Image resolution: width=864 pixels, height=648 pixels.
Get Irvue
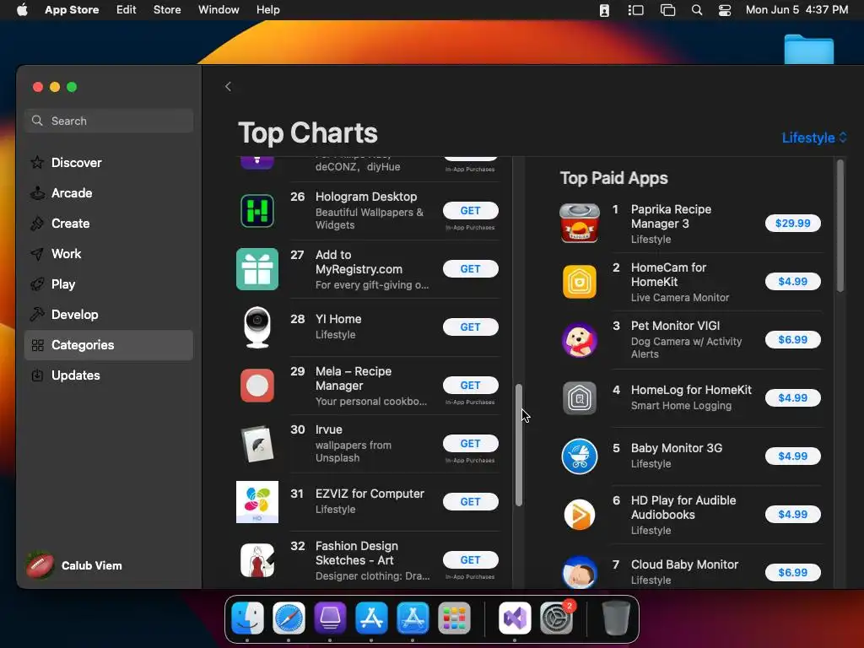click(x=471, y=444)
